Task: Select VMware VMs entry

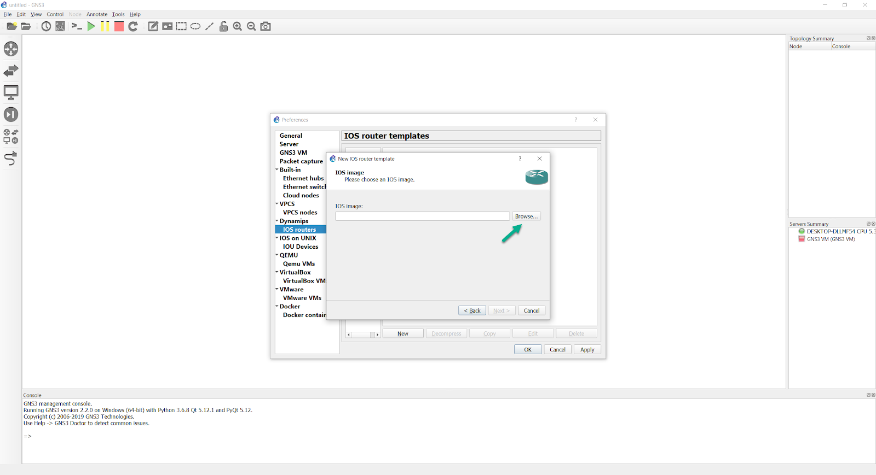Action: coord(302,298)
